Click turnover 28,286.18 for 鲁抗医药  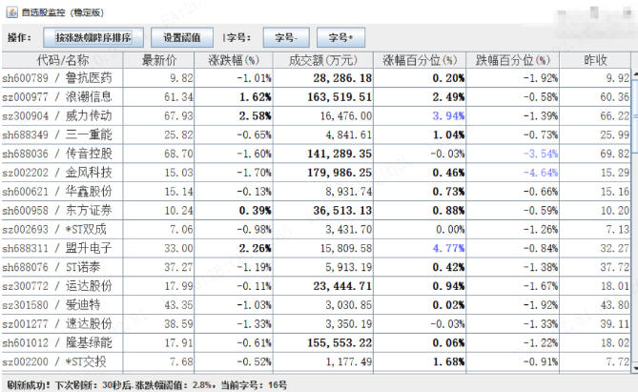(x=342, y=78)
